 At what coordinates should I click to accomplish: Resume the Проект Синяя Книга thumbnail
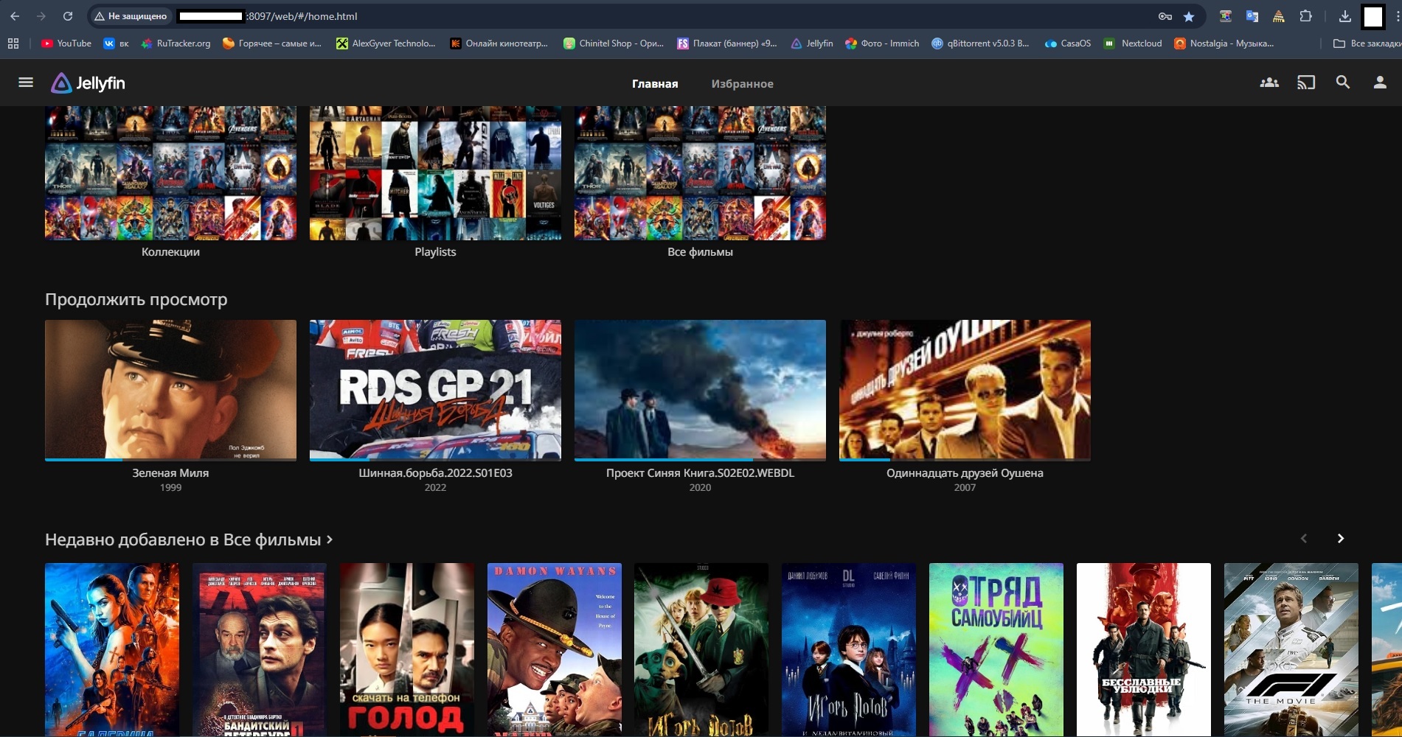click(x=700, y=389)
